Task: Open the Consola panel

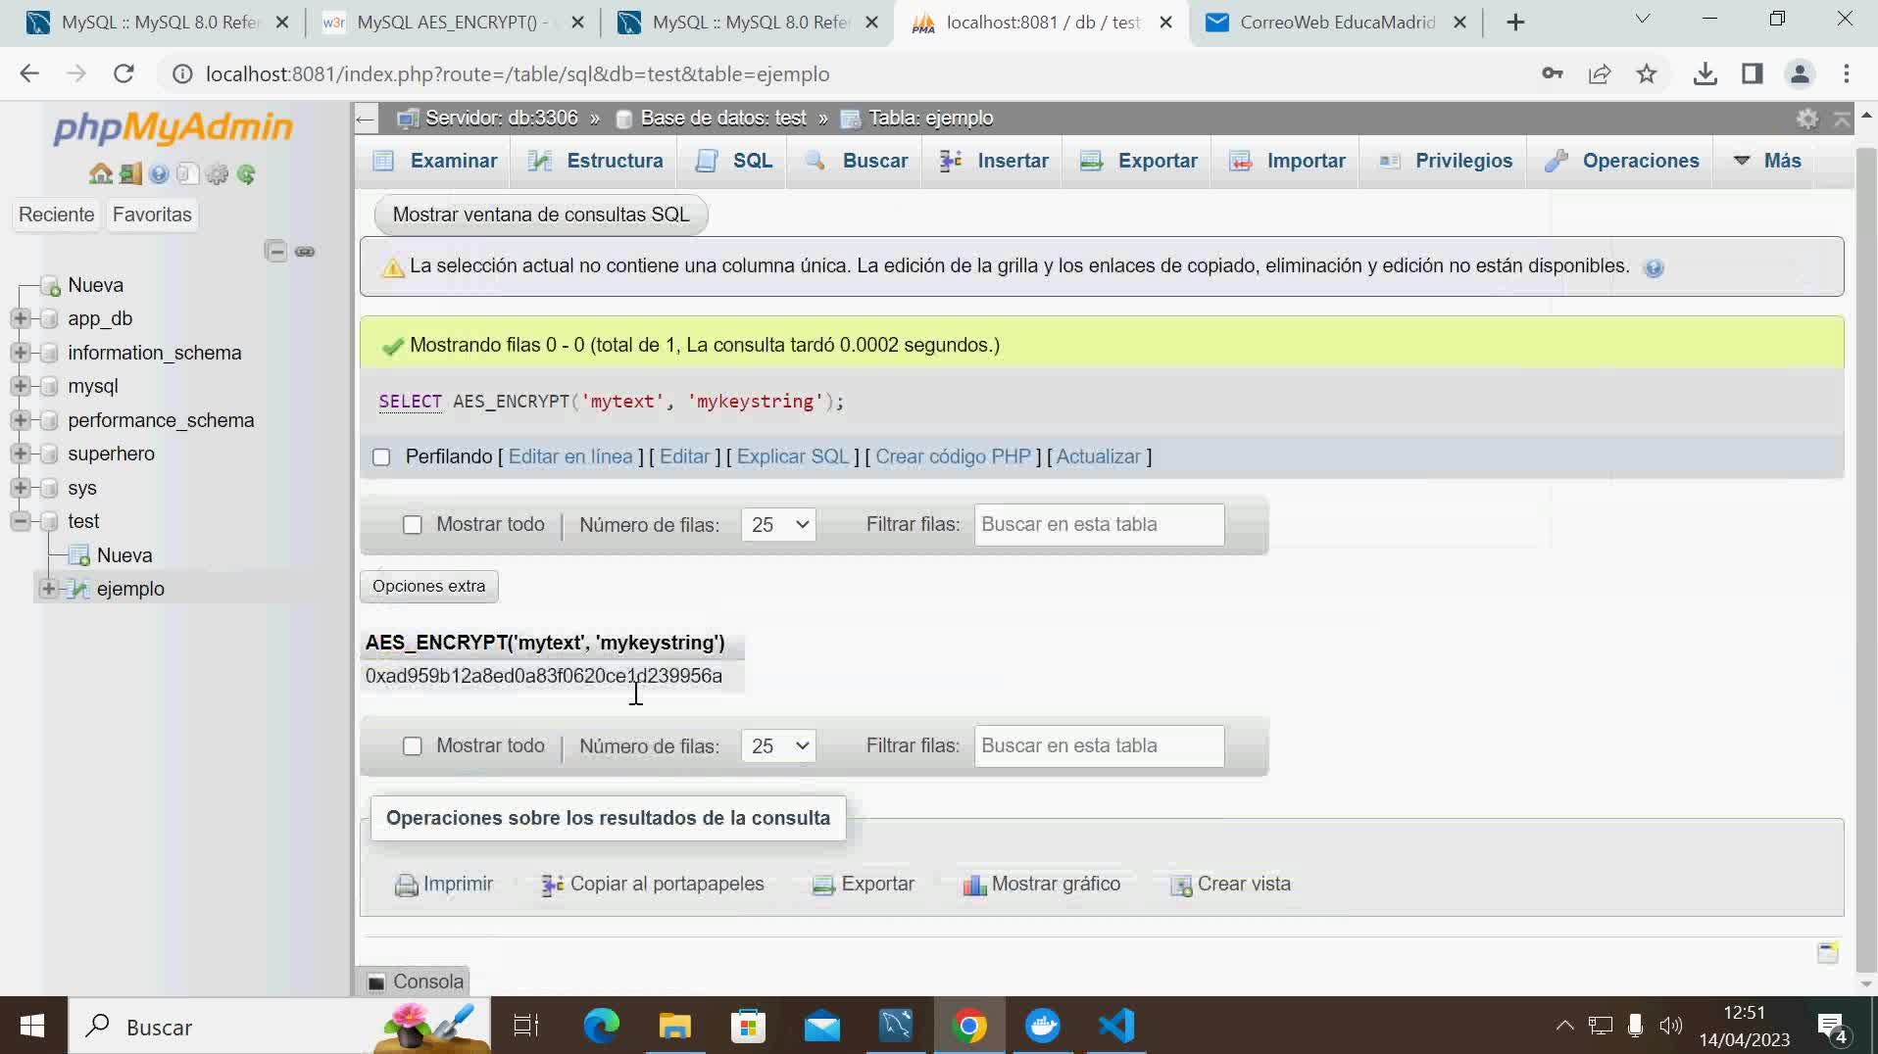Action: (416, 982)
